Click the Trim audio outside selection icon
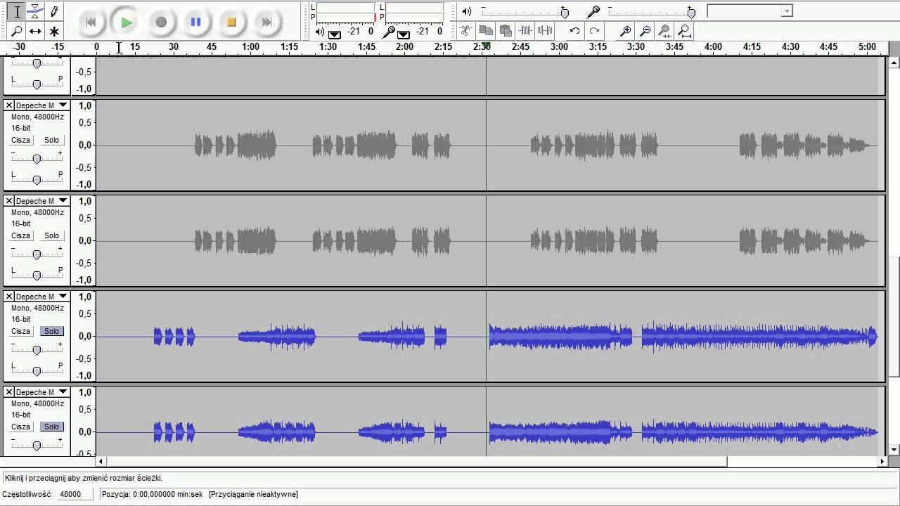Screen dimensions: 900x506 tap(525, 30)
